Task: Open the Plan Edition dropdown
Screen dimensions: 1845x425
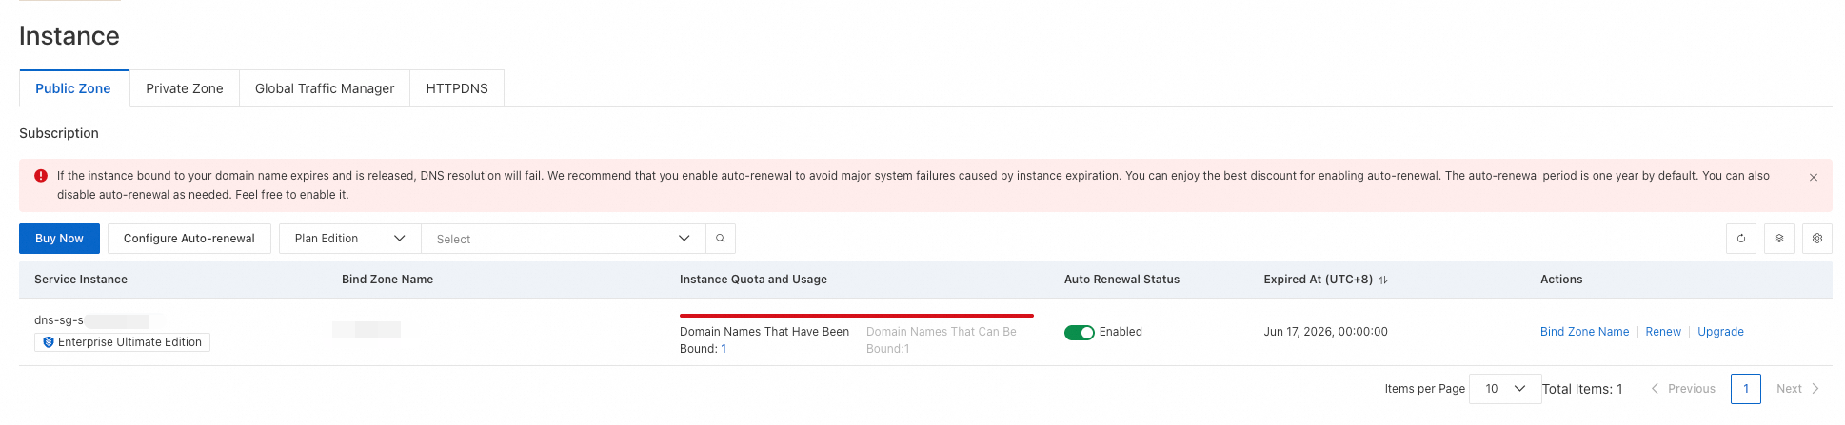Action: coord(349,239)
